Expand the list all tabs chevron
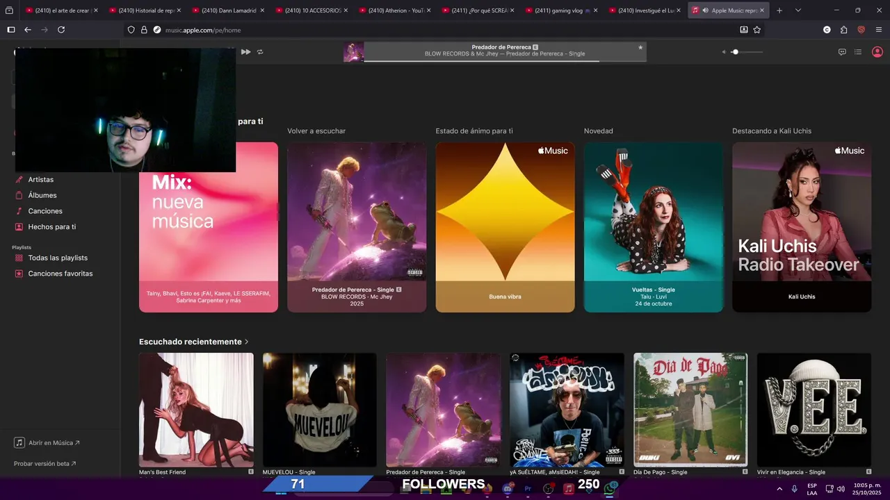 (x=798, y=10)
